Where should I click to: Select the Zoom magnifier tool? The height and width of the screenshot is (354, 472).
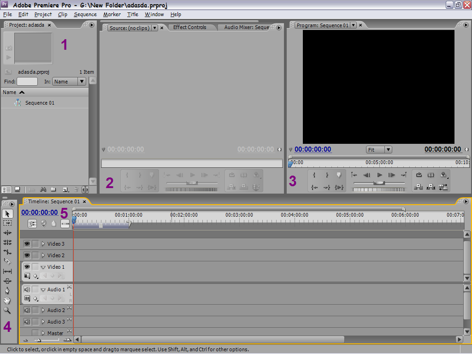click(x=7, y=310)
